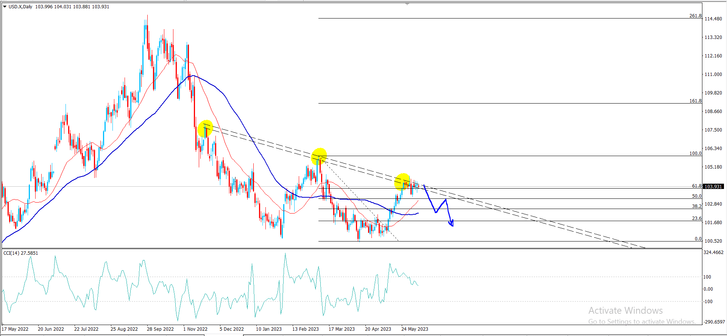
Task: Click the 20 Jun 2022 date label
Action: (51, 329)
